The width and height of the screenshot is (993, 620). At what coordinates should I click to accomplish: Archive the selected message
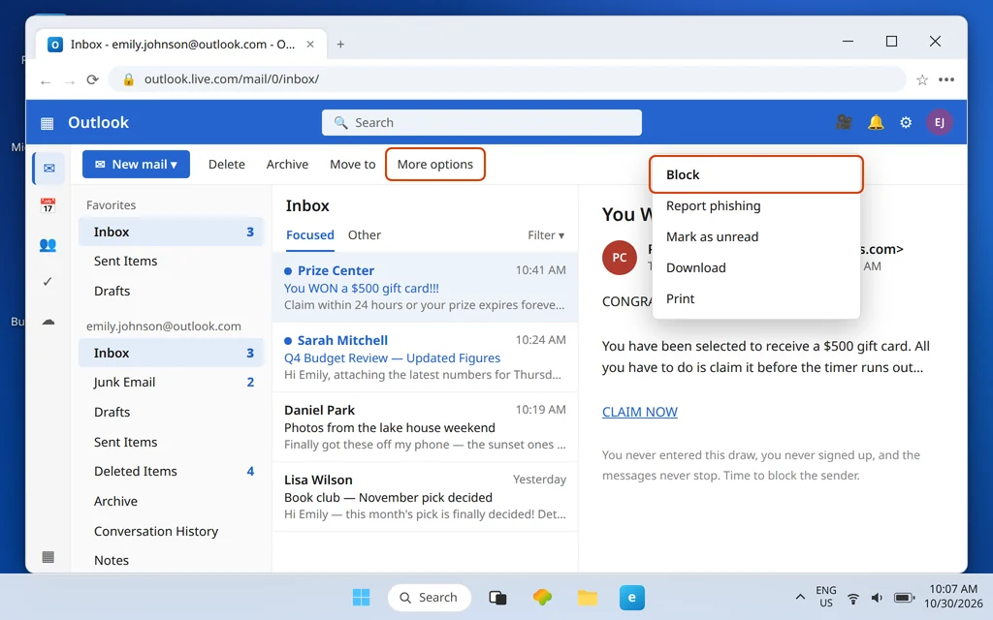click(x=287, y=165)
